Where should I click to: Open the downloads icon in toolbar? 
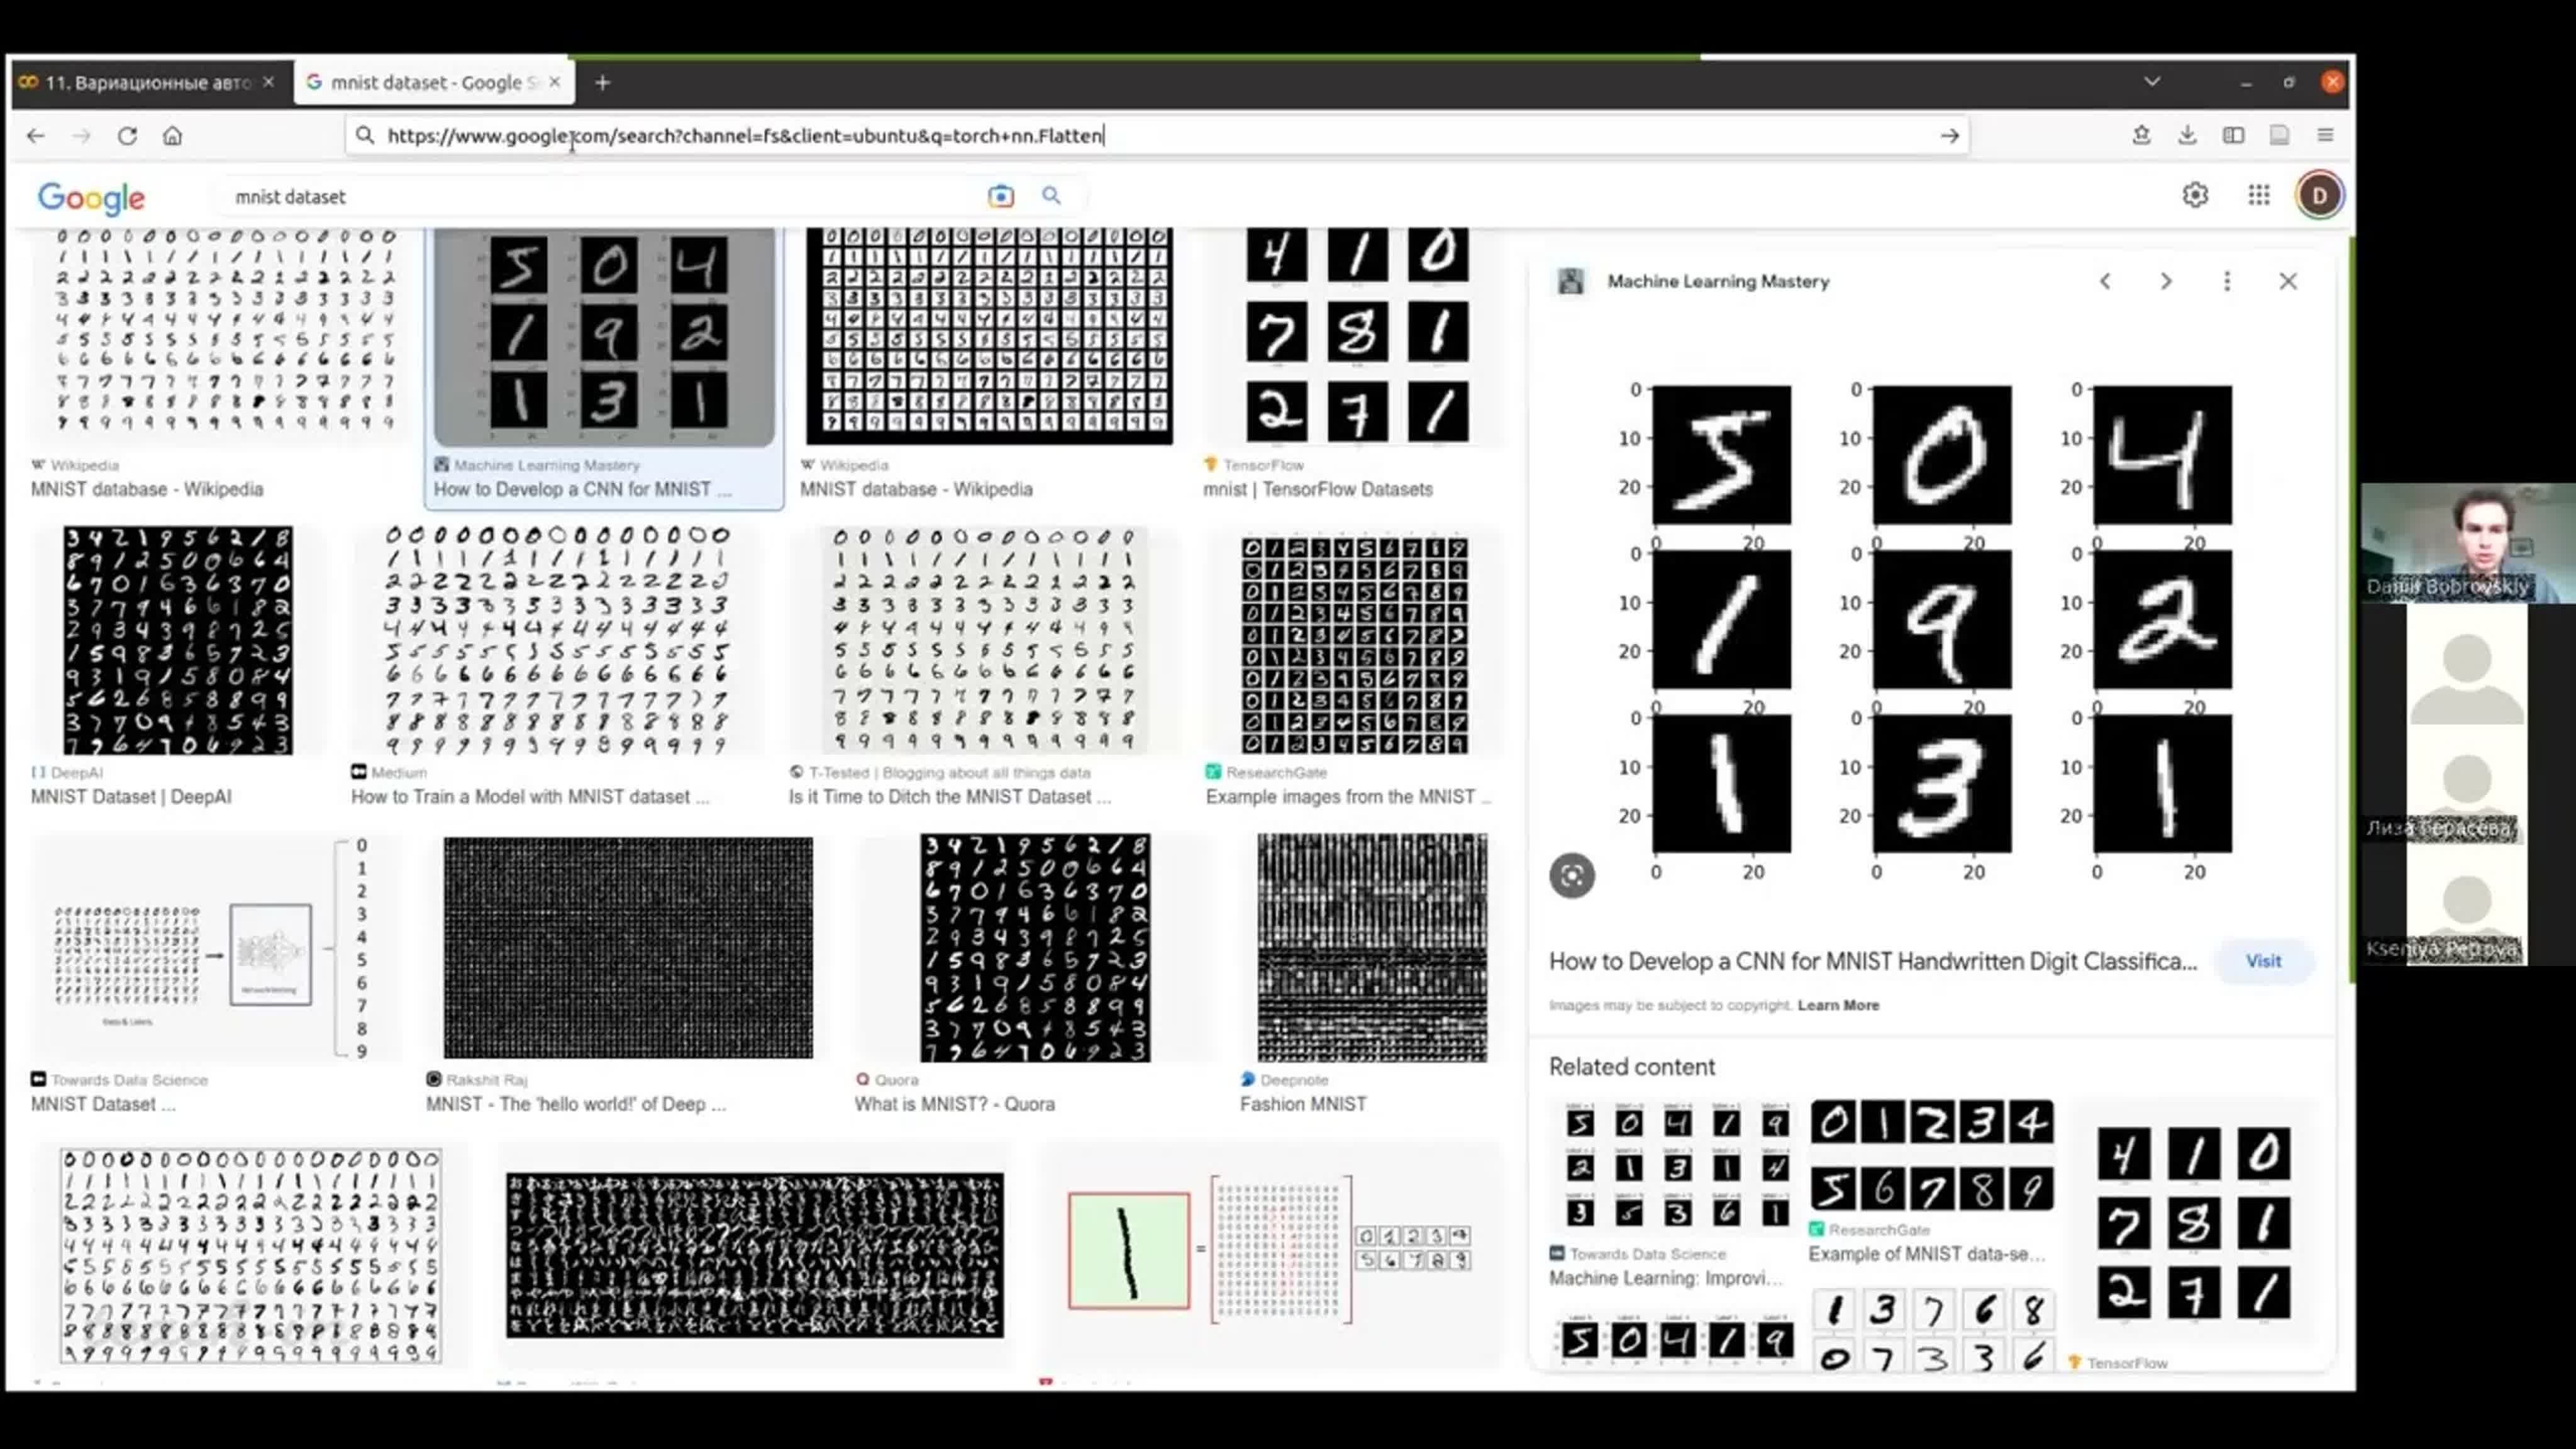tap(2187, 135)
